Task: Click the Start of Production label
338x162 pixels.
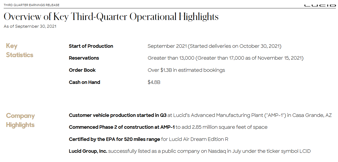Action: [91, 46]
